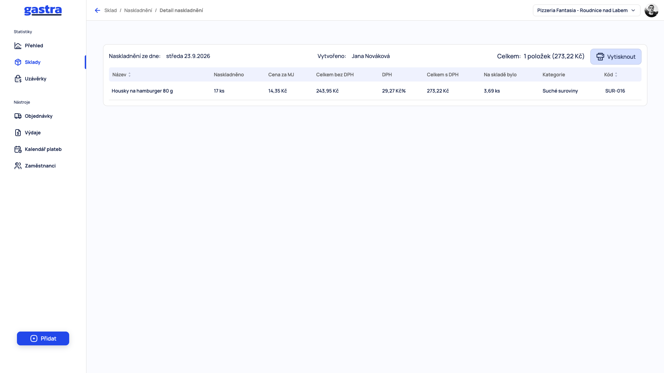Click the Kategorie column header
The height and width of the screenshot is (373, 664).
coord(554,75)
